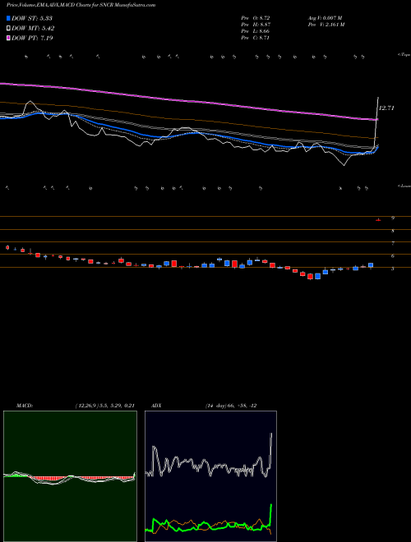This screenshot has height=542, width=411.
Task: Click the 6 price axis label
Action: tap(393, 256)
